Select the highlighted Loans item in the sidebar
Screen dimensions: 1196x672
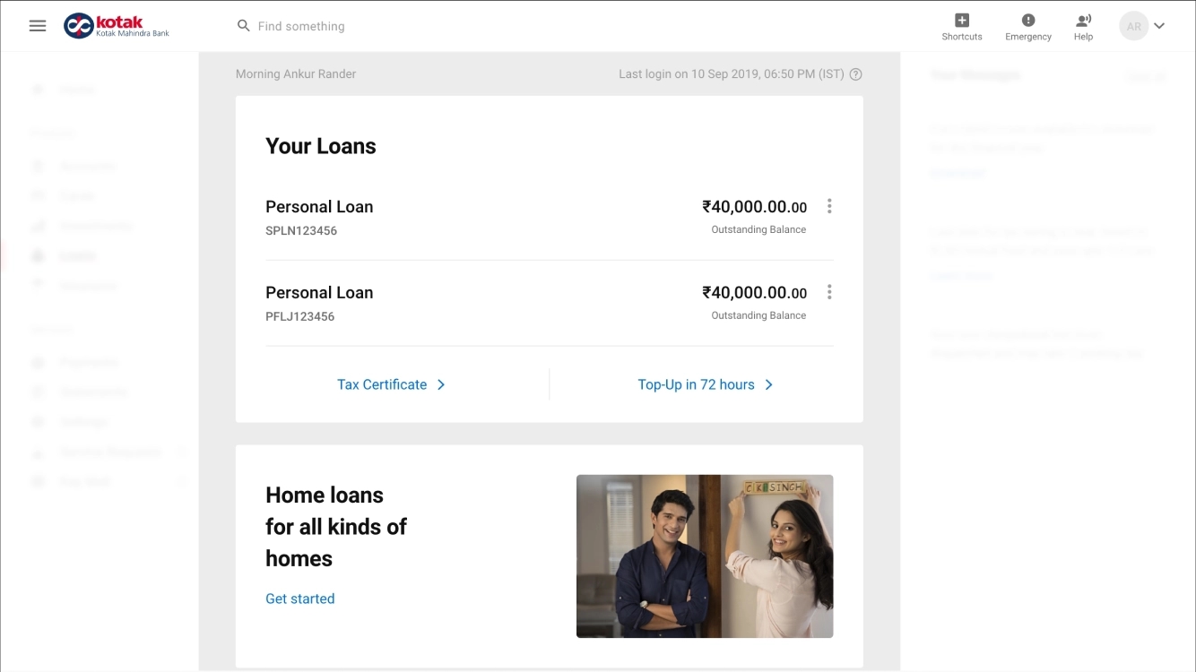tap(77, 255)
